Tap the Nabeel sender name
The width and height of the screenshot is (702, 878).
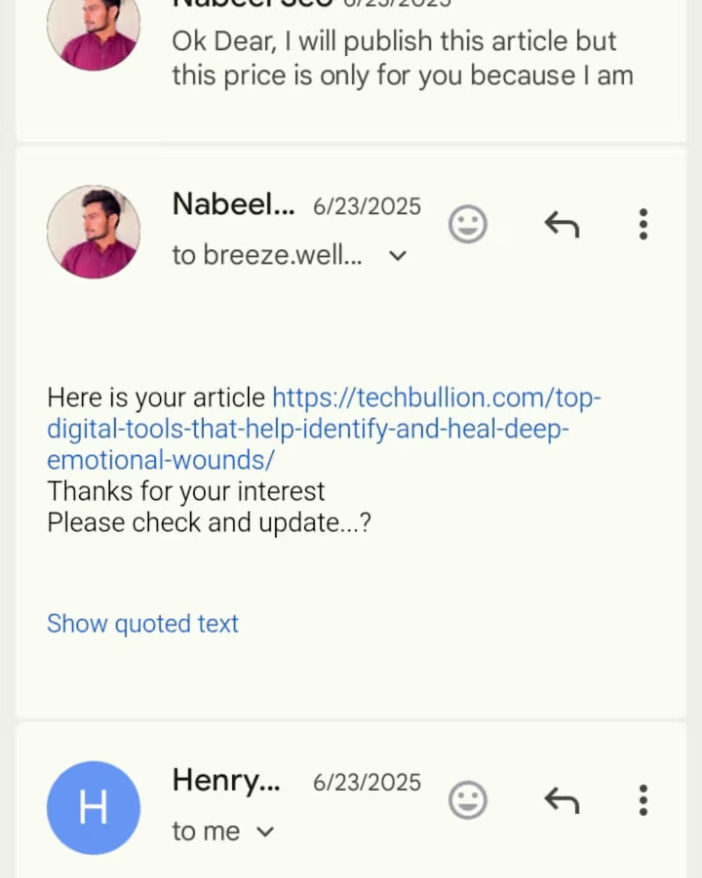point(234,204)
